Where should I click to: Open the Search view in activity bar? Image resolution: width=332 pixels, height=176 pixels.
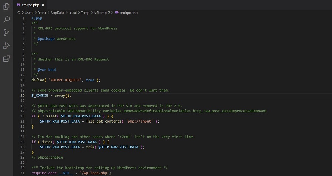6,20
